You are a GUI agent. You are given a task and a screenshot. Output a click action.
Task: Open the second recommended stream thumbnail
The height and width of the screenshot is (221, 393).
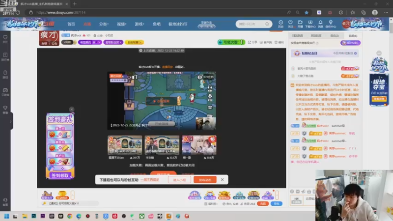(x=162, y=145)
